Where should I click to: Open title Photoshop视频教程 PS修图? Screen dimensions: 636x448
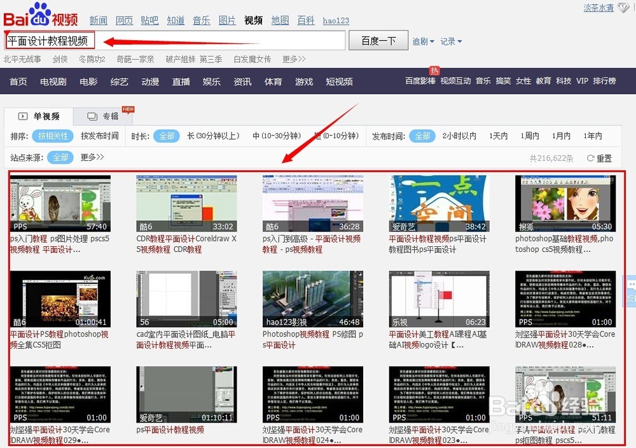[x=313, y=340]
